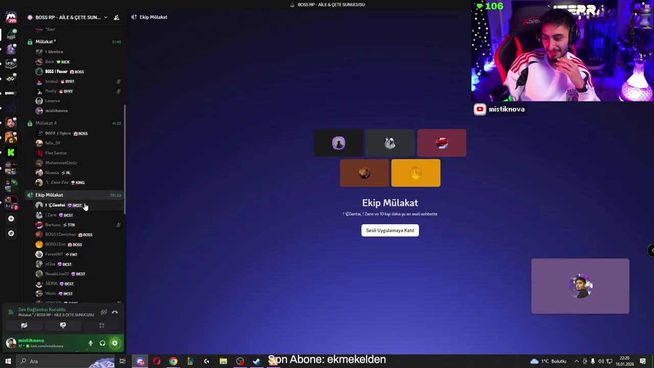This screenshot has height=368, width=654.
Task: Click n13ss in Ekip Mülakat
Action: (79, 264)
